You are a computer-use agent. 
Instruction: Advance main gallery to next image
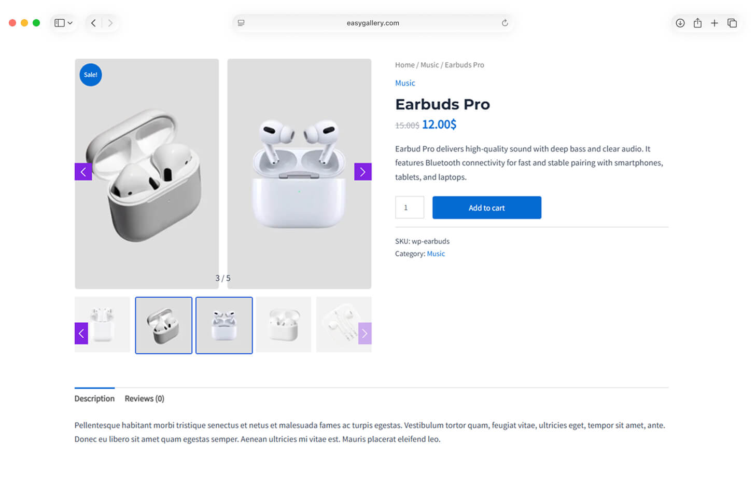pos(362,172)
